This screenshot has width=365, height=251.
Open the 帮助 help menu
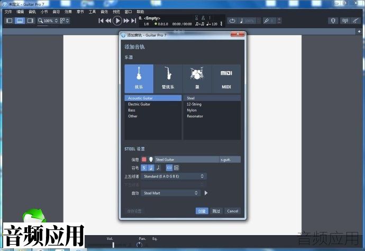click(x=140, y=12)
